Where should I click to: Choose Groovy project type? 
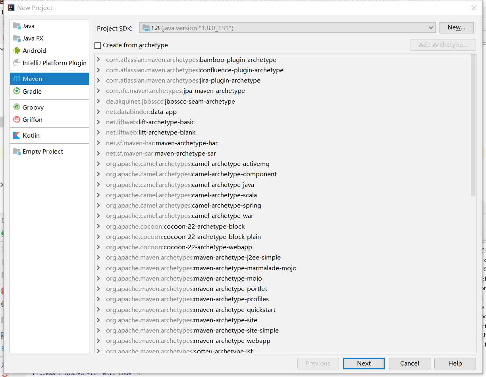tap(49, 107)
